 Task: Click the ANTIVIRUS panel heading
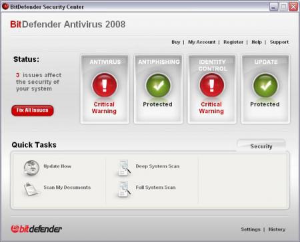coord(105,62)
